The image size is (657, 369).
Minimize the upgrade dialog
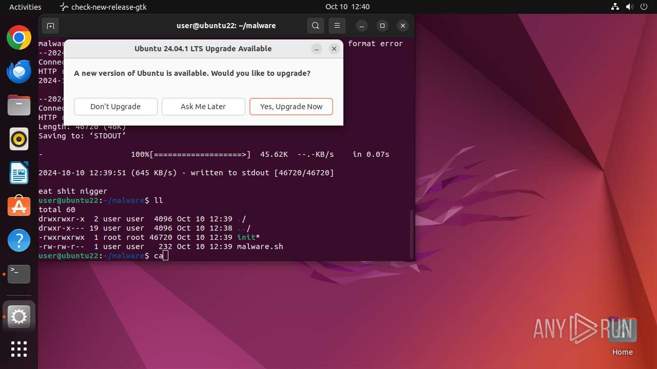(317, 49)
